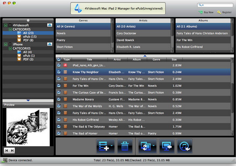Collapse the 4Videosoft device tree

pyautogui.click(x=6, y=25)
